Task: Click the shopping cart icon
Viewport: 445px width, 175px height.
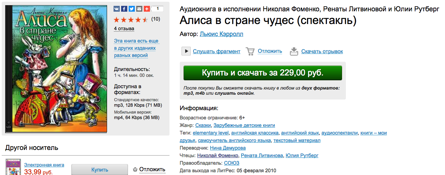Action: click(250, 51)
